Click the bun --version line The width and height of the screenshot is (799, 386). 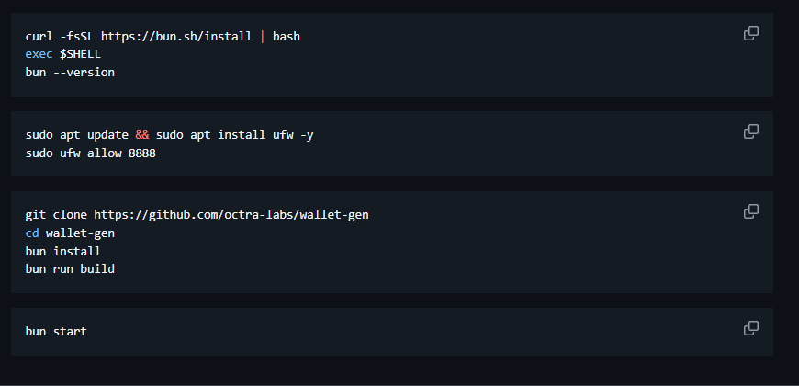tap(70, 73)
